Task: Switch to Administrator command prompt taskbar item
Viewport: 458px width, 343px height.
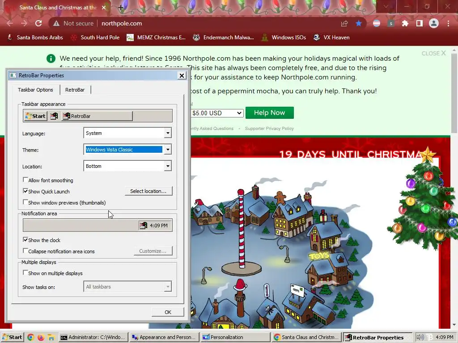Action: (93, 338)
